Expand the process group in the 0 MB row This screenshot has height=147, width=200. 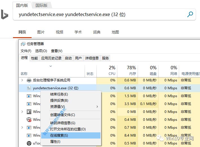tap(22, 112)
